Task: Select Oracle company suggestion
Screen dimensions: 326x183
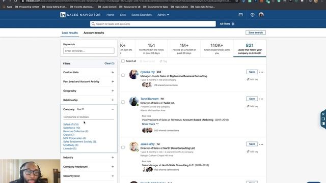Action: (x=69, y=135)
